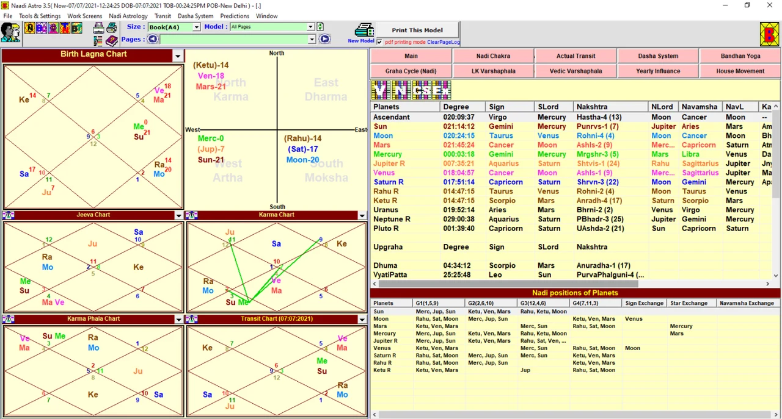The width and height of the screenshot is (782, 419).
Task: Click the left printer icon in the toolbar
Action: tap(99, 27)
